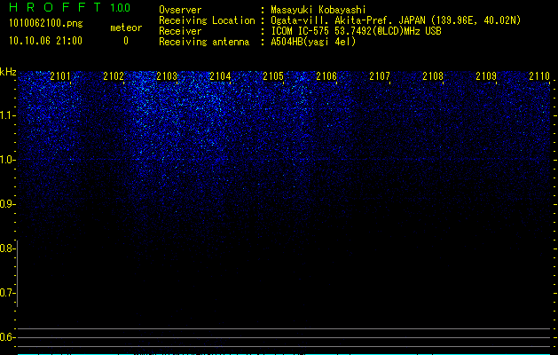This screenshot has height=355, width=558.
Task: Click the 0.7 kHz frequency axis label
Action: [6, 293]
